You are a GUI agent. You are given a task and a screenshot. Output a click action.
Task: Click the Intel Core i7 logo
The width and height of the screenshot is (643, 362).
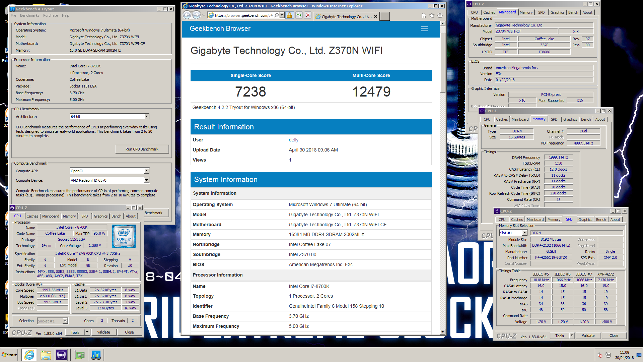click(x=124, y=236)
